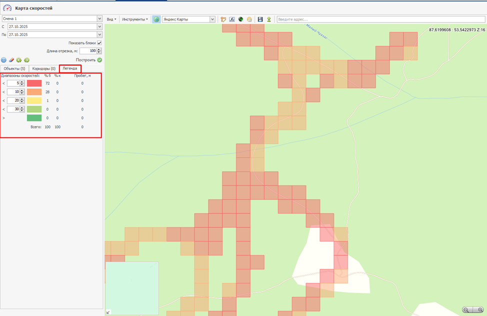Open the 'Вид' menu

coord(111,19)
